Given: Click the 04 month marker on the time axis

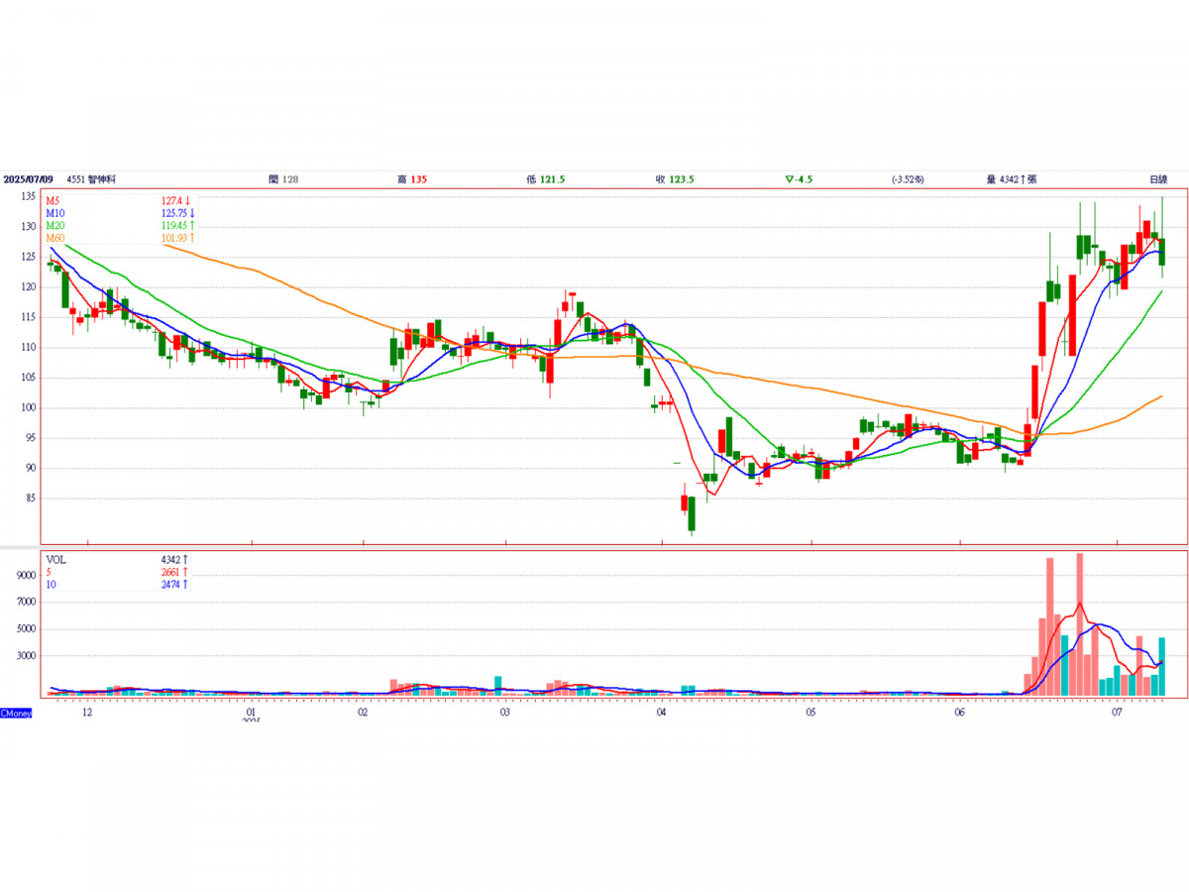Looking at the screenshot, I should [661, 713].
